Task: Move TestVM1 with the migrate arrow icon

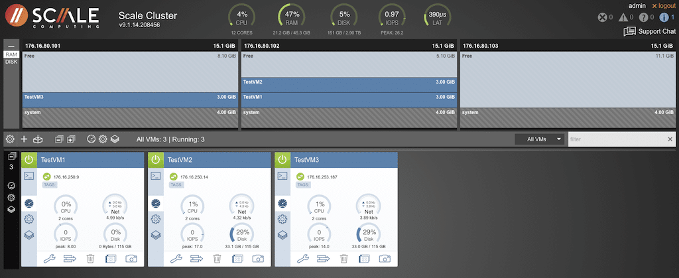Action: point(70,259)
